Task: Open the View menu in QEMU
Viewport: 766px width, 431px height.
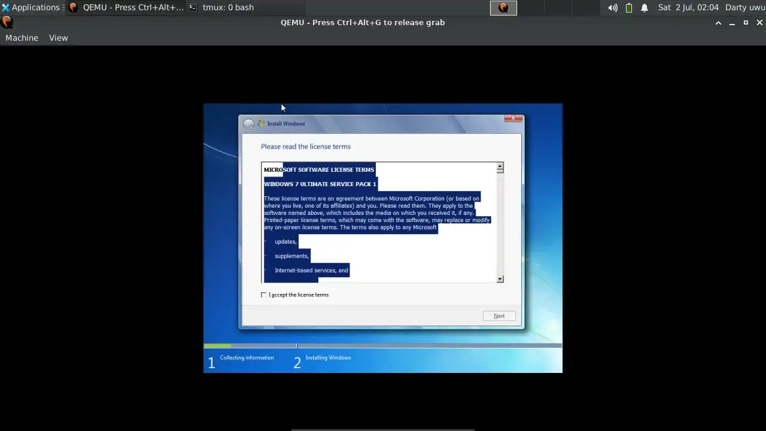Action: pyautogui.click(x=58, y=38)
